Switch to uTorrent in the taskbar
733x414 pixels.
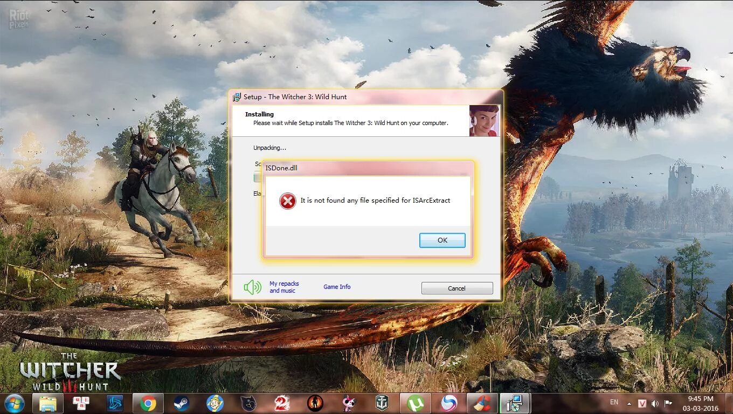415,403
